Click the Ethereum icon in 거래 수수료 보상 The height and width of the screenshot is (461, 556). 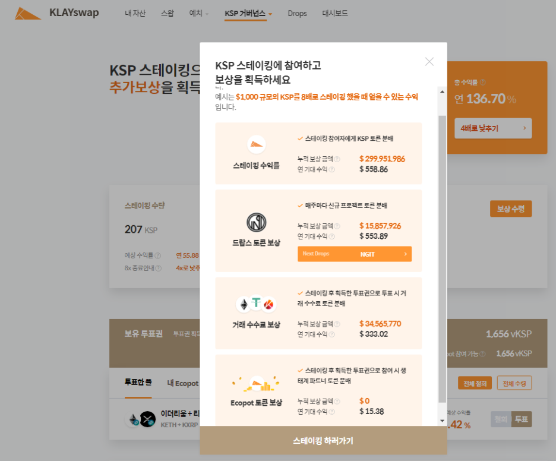(x=244, y=304)
